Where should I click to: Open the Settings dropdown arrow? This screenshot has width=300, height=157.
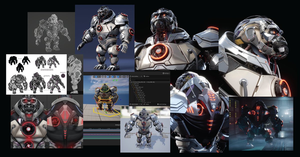coord(169,73)
